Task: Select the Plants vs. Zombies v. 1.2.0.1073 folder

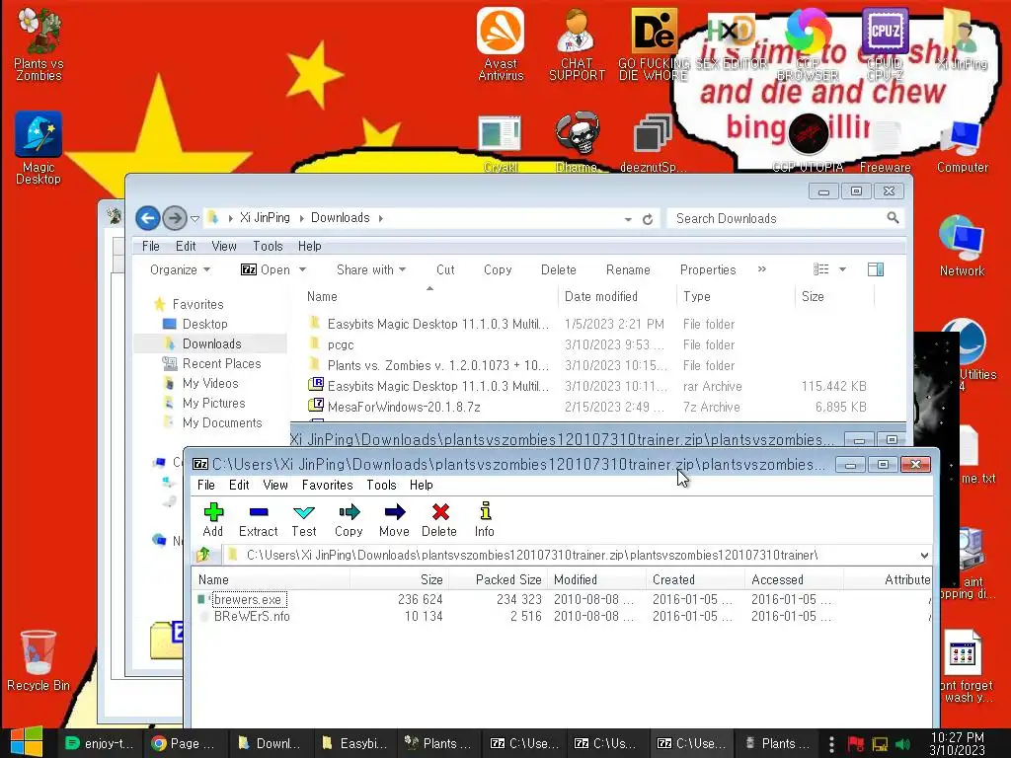Action: (x=437, y=365)
